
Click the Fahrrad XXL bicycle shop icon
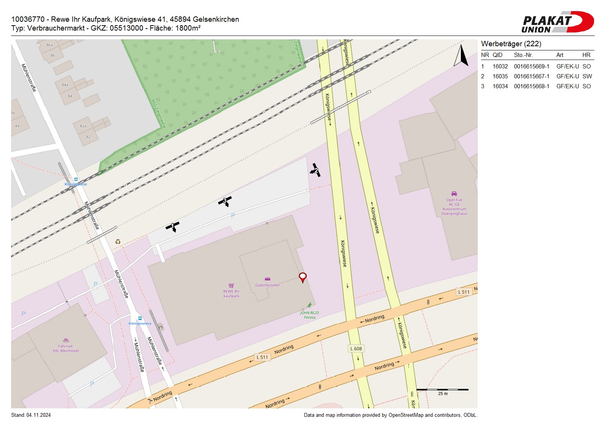(x=66, y=340)
